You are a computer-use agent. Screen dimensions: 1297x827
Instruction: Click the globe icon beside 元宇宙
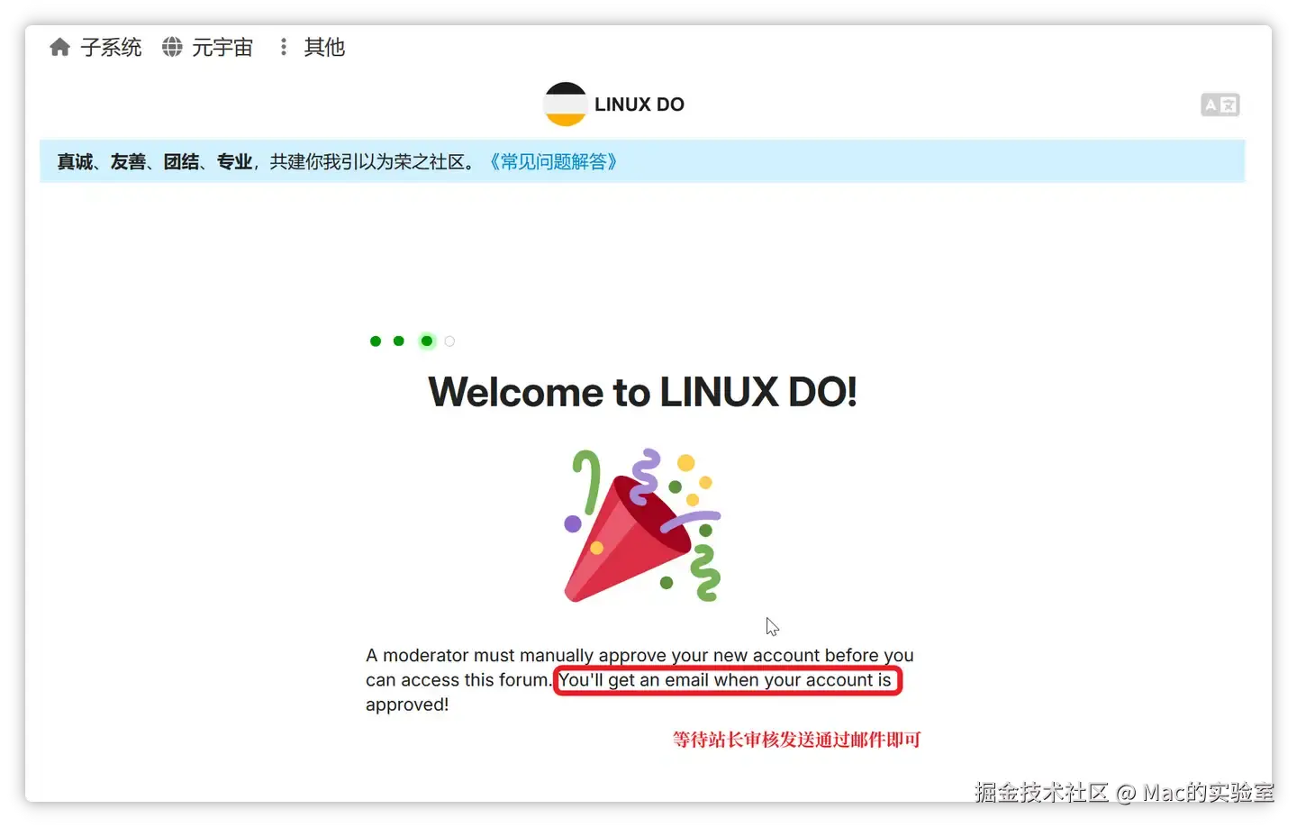click(x=172, y=47)
